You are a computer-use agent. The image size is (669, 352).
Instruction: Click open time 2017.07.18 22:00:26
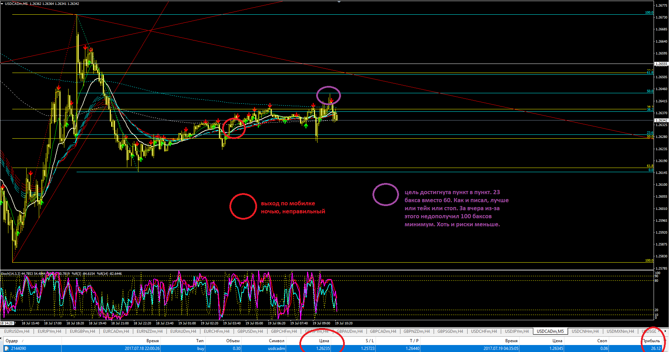[x=142, y=349]
